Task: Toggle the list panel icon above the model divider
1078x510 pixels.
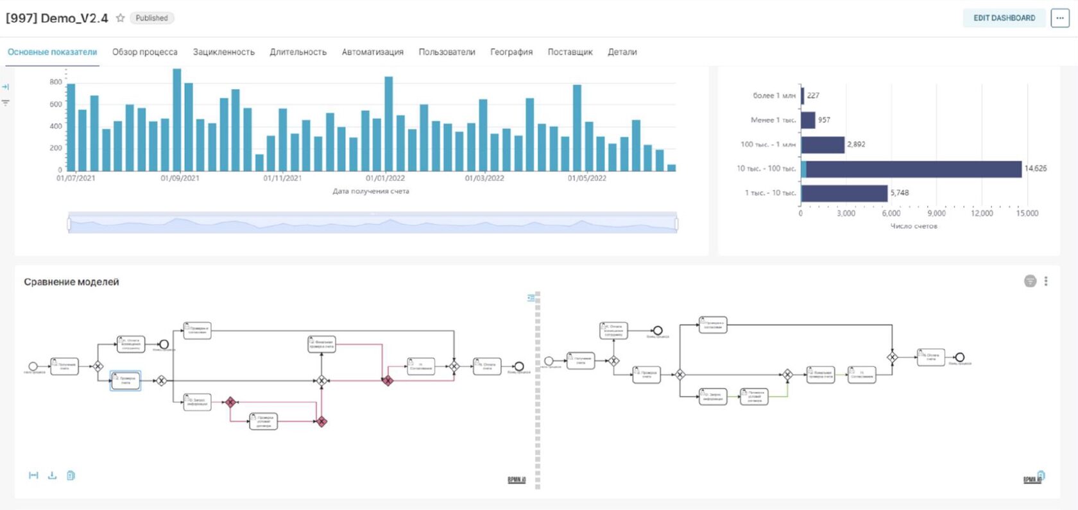Action: [x=531, y=298]
